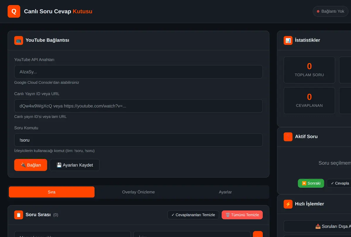The width and height of the screenshot is (351, 237).
Task: Click the TV icon beside YouTube Bağlantısı
Action: click(x=19, y=40)
